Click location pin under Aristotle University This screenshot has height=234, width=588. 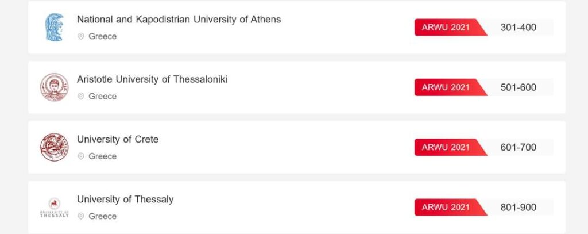[80, 96]
